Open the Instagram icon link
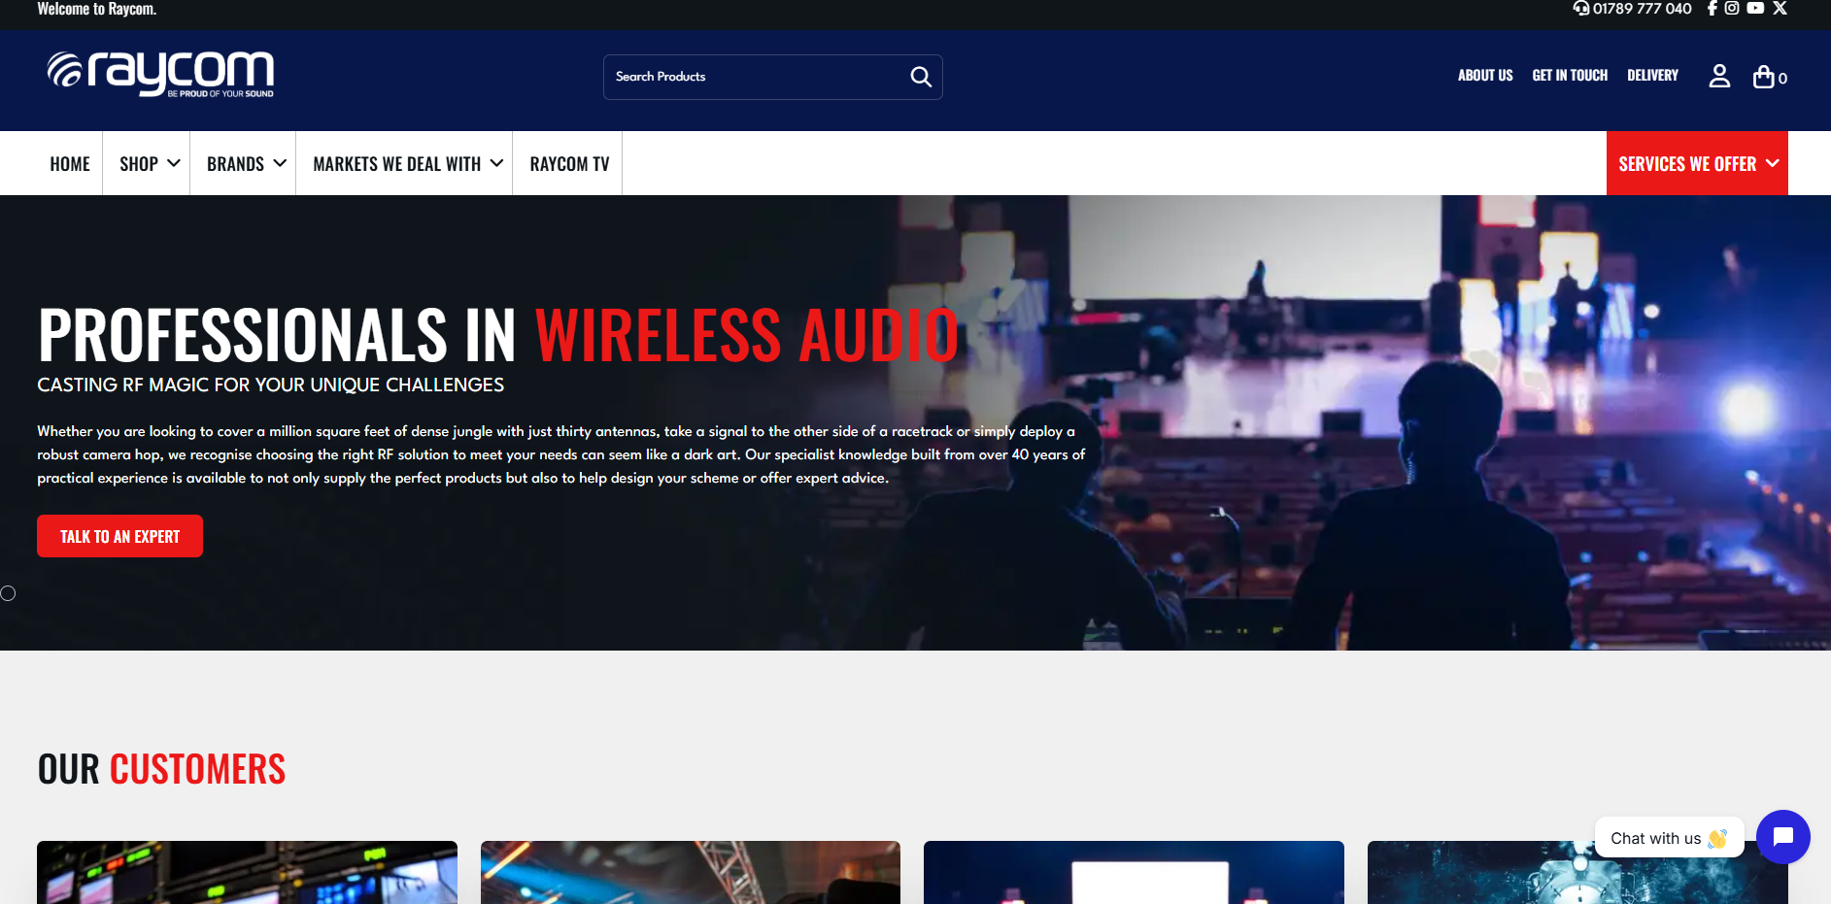The width and height of the screenshot is (1831, 904). [x=1732, y=9]
